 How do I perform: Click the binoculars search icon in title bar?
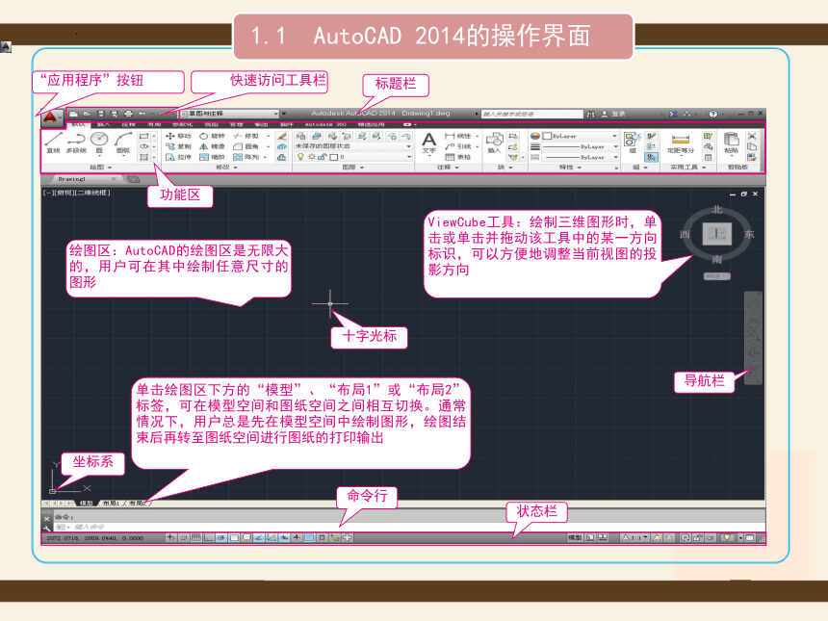coord(590,114)
